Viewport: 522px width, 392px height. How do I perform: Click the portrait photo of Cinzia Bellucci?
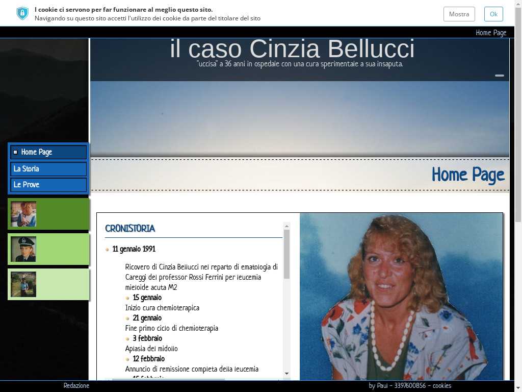(x=401, y=296)
